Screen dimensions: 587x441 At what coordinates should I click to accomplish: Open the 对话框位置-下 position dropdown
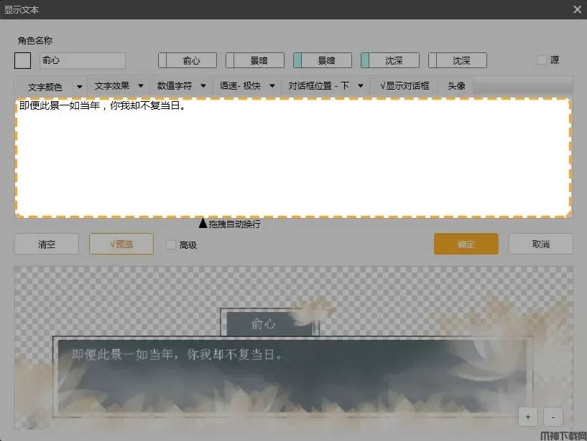(325, 86)
